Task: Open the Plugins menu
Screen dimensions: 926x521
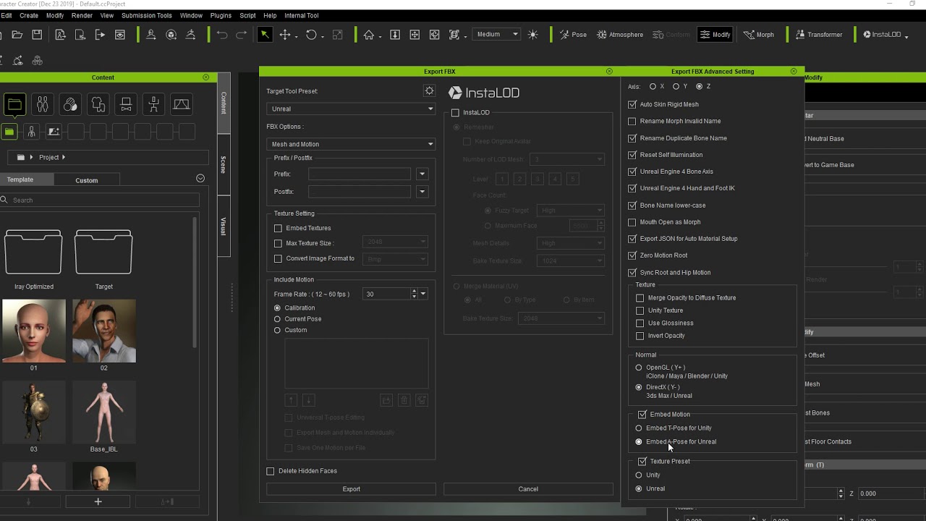Action: point(221,15)
